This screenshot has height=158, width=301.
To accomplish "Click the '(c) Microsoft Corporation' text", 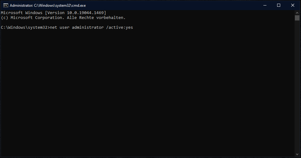I will [x=31, y=17].
